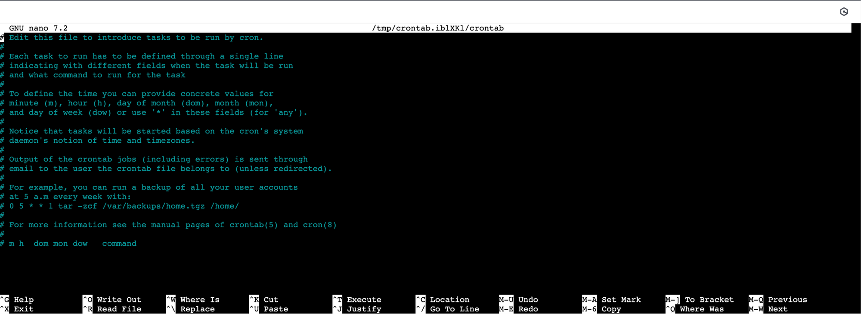Image resolution: width=861 pixels, height=314 pixels.
Task: Click the M-] To Bracket shortcut
Action: tap(700, 299)
